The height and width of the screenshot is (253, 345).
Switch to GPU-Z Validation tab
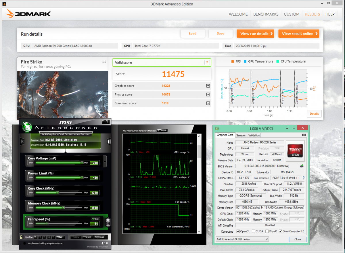click(254, 135)
